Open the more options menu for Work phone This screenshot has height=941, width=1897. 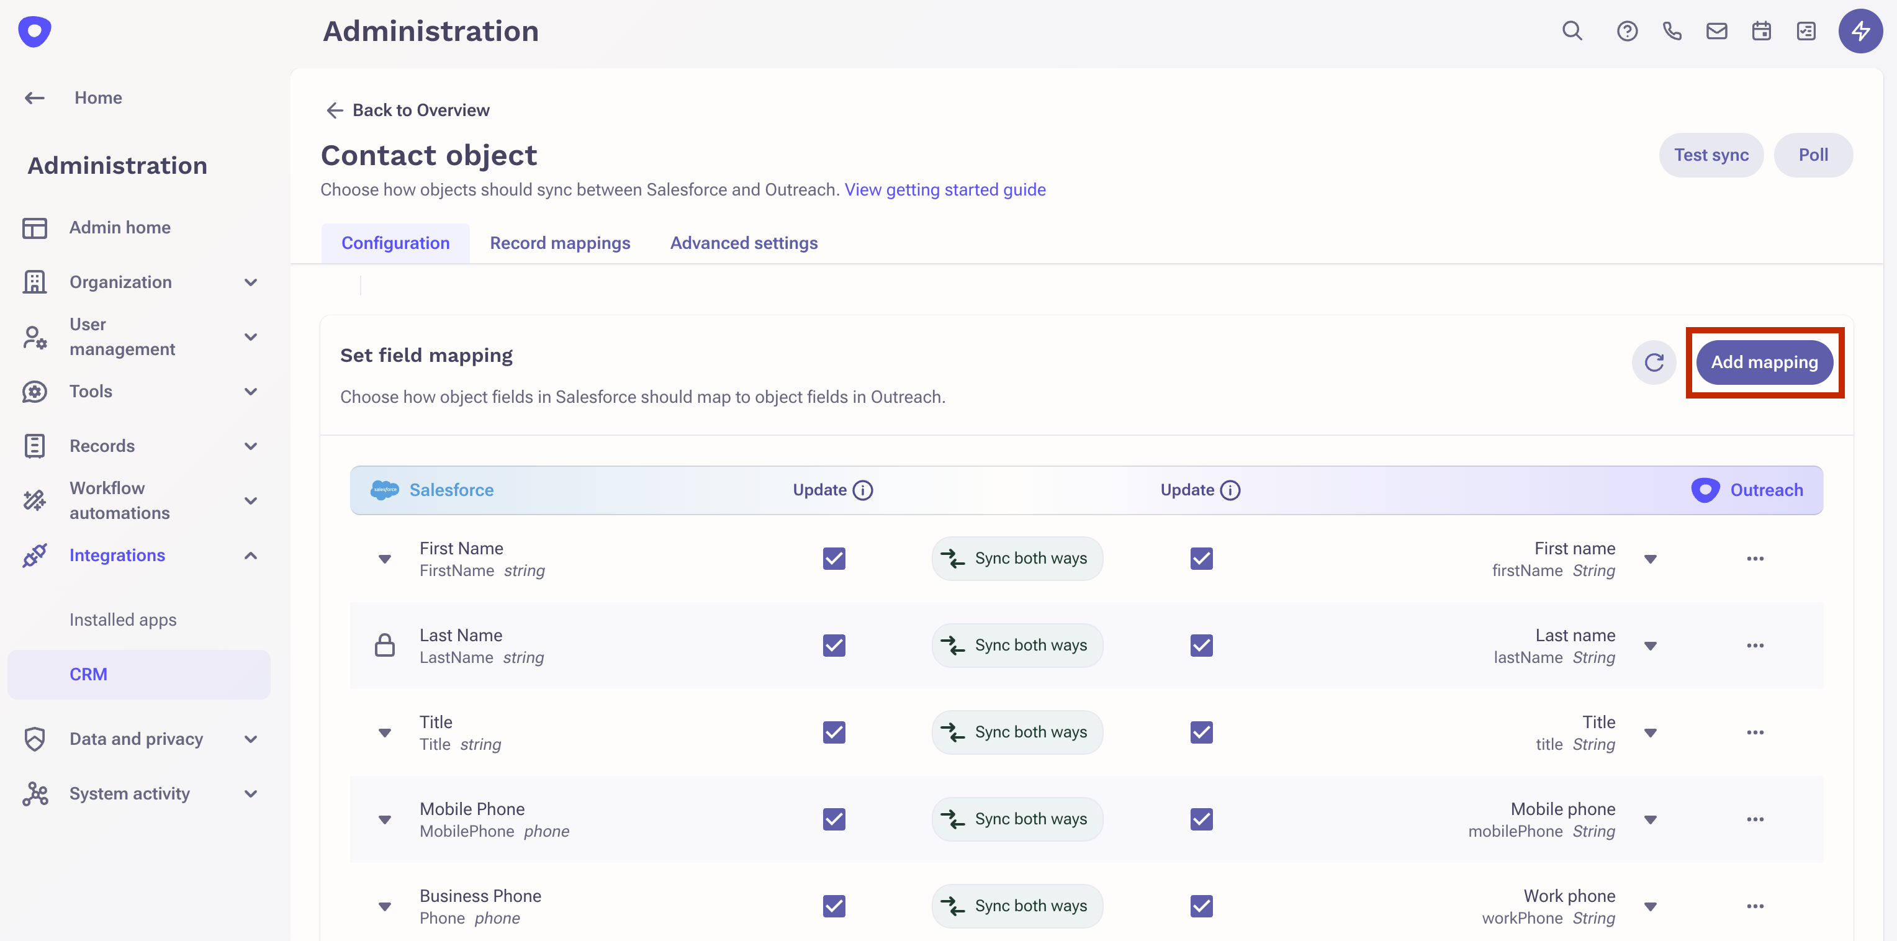[x=1755, y=906]
